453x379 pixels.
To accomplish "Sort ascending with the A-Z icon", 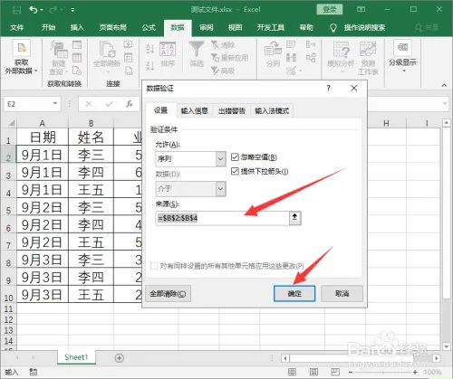I will pyautogui.click(x=149, y=49).
